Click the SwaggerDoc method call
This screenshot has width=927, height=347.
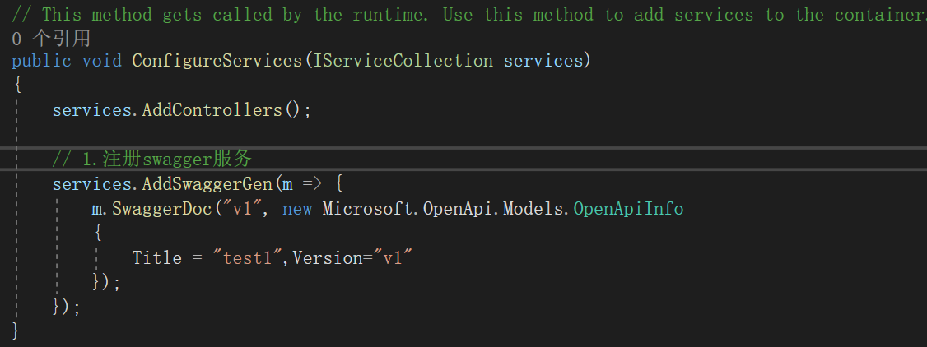click(161, 209)
